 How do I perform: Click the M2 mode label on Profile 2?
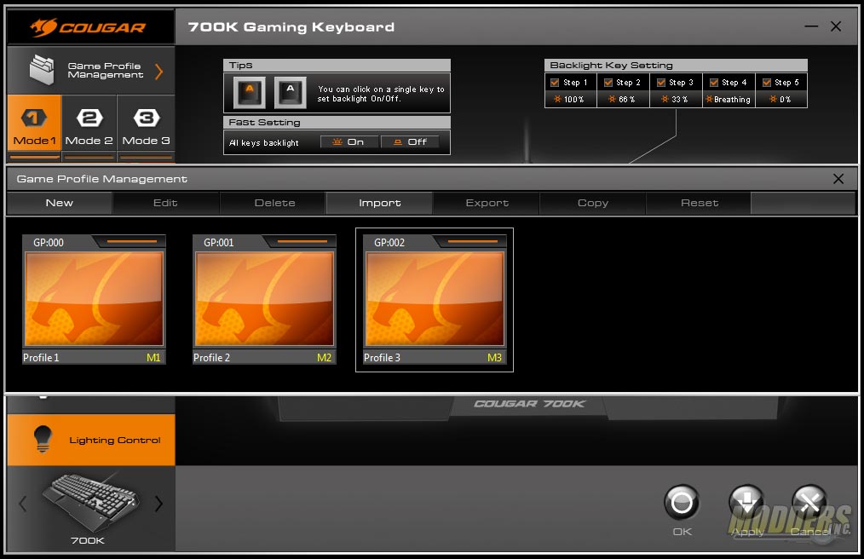(x=324, y=358)
